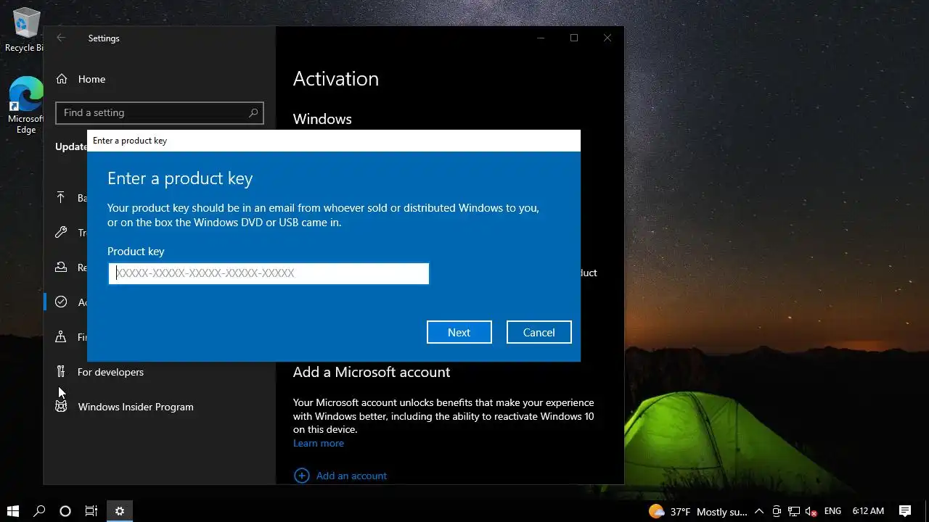The height and width of the screenshot is (522, 929).
Task: Click the Add a Microsoft account heading
Action: 372,372
